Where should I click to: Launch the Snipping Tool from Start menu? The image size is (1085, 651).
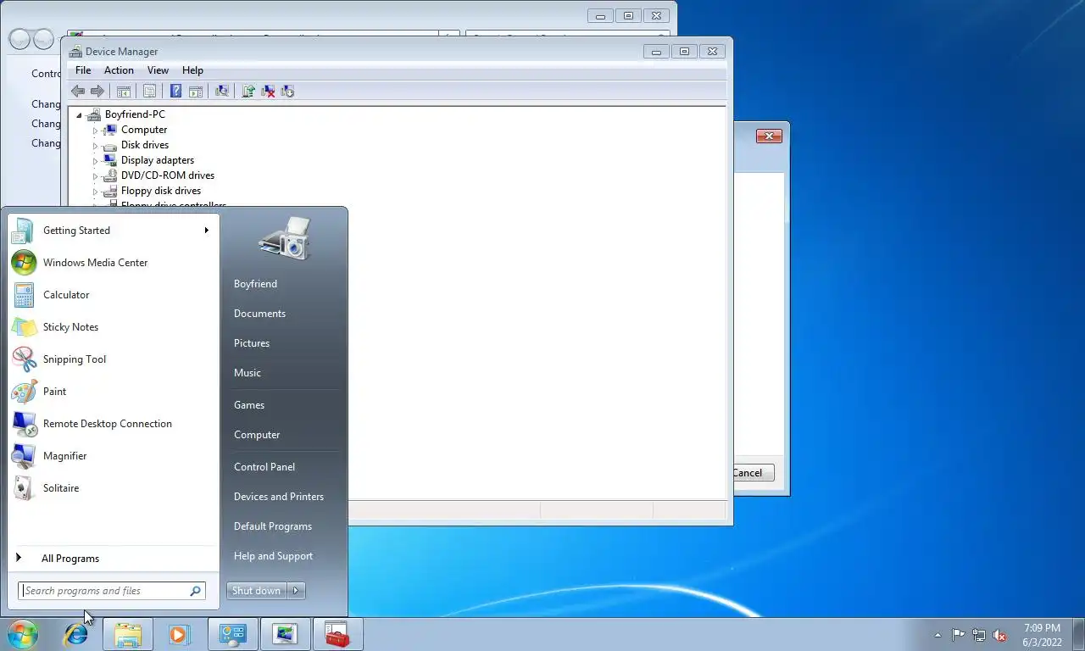[x=111, y=359]
